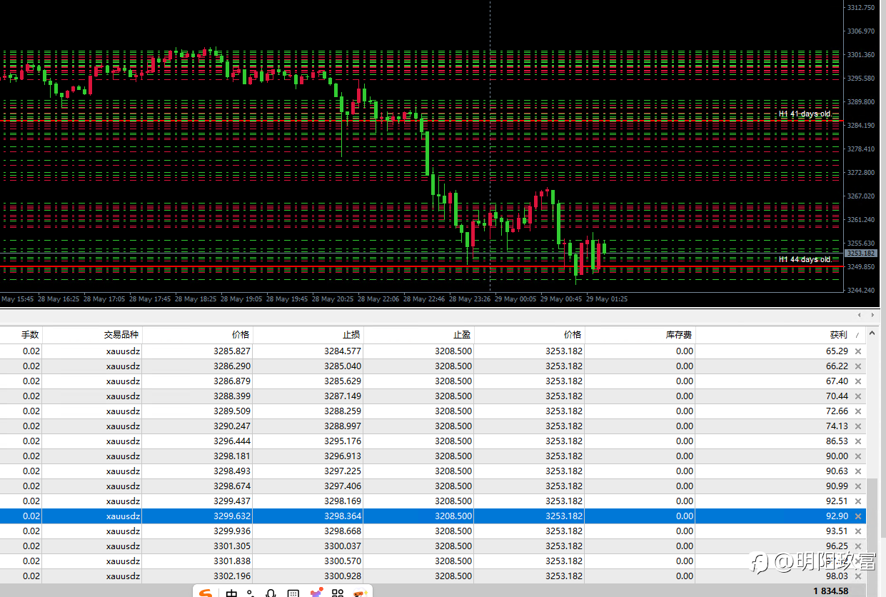The width and height of the screenshot is (886, 597).
Task: Close the order with profit 98.03
Action: point(858,576)
